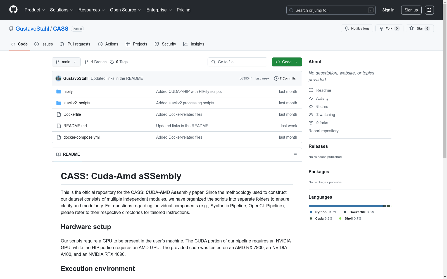447x279 pixels.
Task: Switch to the Actions tab
Action: coord(108,44)
